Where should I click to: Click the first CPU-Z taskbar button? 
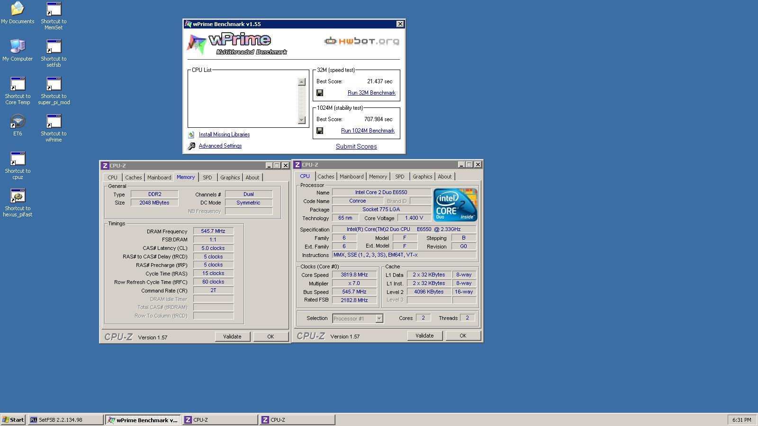point(220,420)
